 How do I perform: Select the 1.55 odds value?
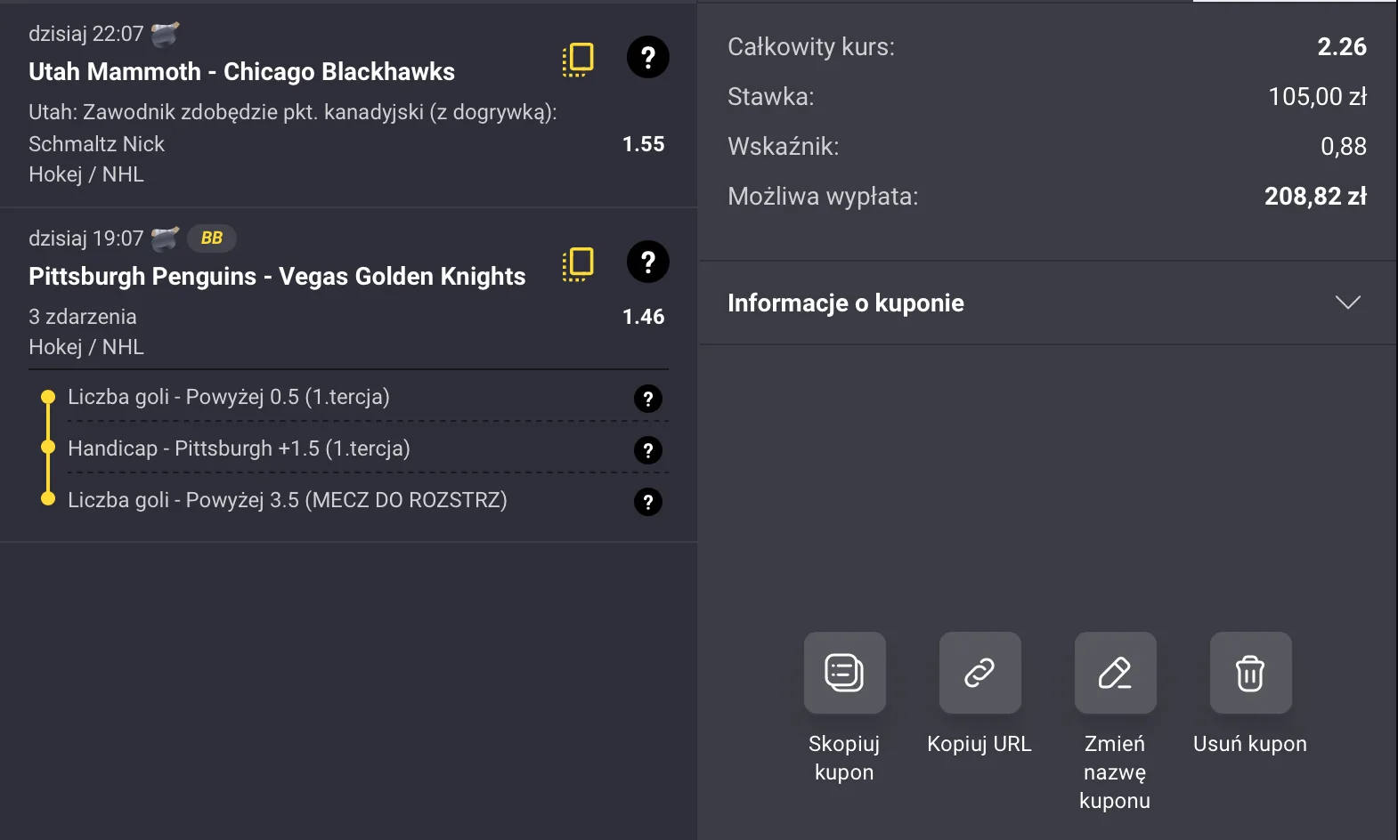pos(642,143)
